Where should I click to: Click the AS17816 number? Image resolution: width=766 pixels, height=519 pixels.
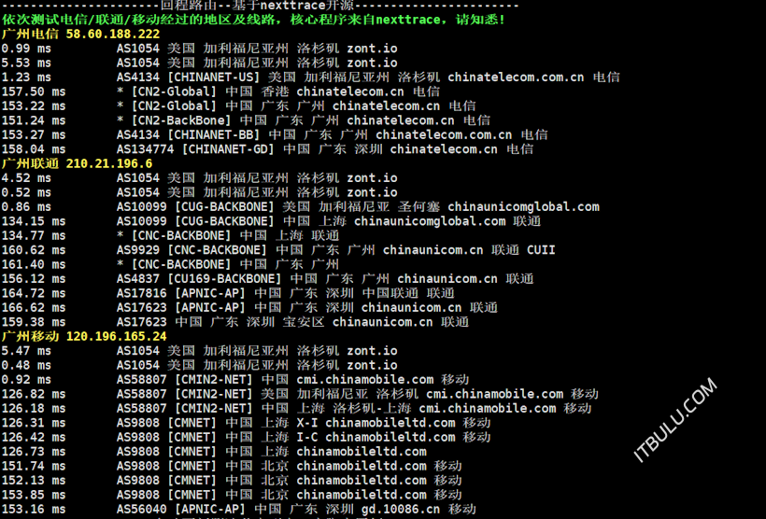[142, 293]
